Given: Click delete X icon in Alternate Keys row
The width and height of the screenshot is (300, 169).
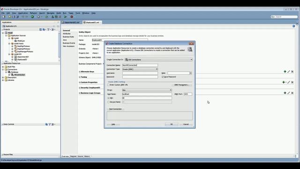Looking at the screenshot, I should [x=292, y=71].
